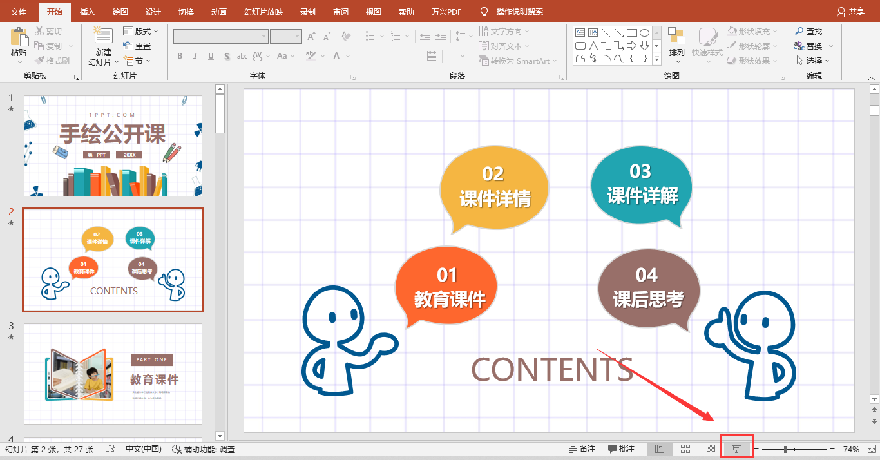Pick the right block arrow shape
Screen dimensions: 880x460
[x=632, y=46]
